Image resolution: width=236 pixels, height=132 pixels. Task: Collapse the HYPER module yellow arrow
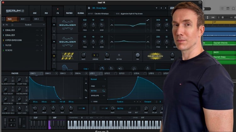tap(54, 56)
